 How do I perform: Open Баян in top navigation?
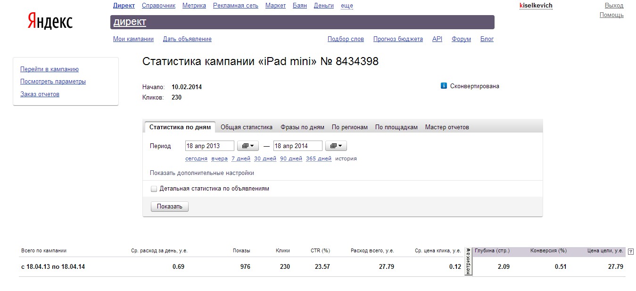[300, 6]
